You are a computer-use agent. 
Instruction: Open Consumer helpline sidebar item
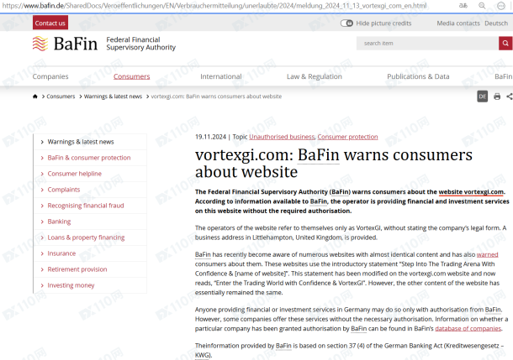pyautogui.click(x=75, y=174)
